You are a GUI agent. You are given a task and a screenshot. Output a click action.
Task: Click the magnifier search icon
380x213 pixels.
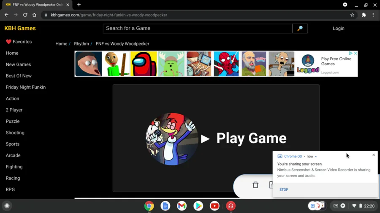[x=300, y=28]
